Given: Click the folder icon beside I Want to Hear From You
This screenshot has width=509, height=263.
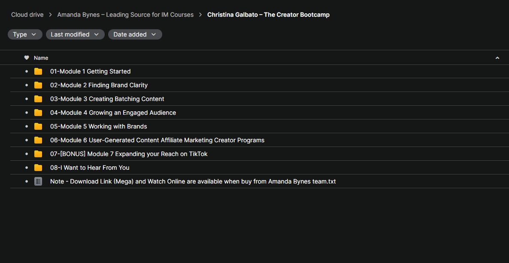Looking at the screenshot, I should coord(38,168).
